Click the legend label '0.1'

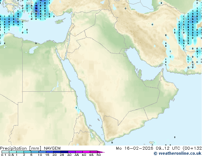[4, 155]
